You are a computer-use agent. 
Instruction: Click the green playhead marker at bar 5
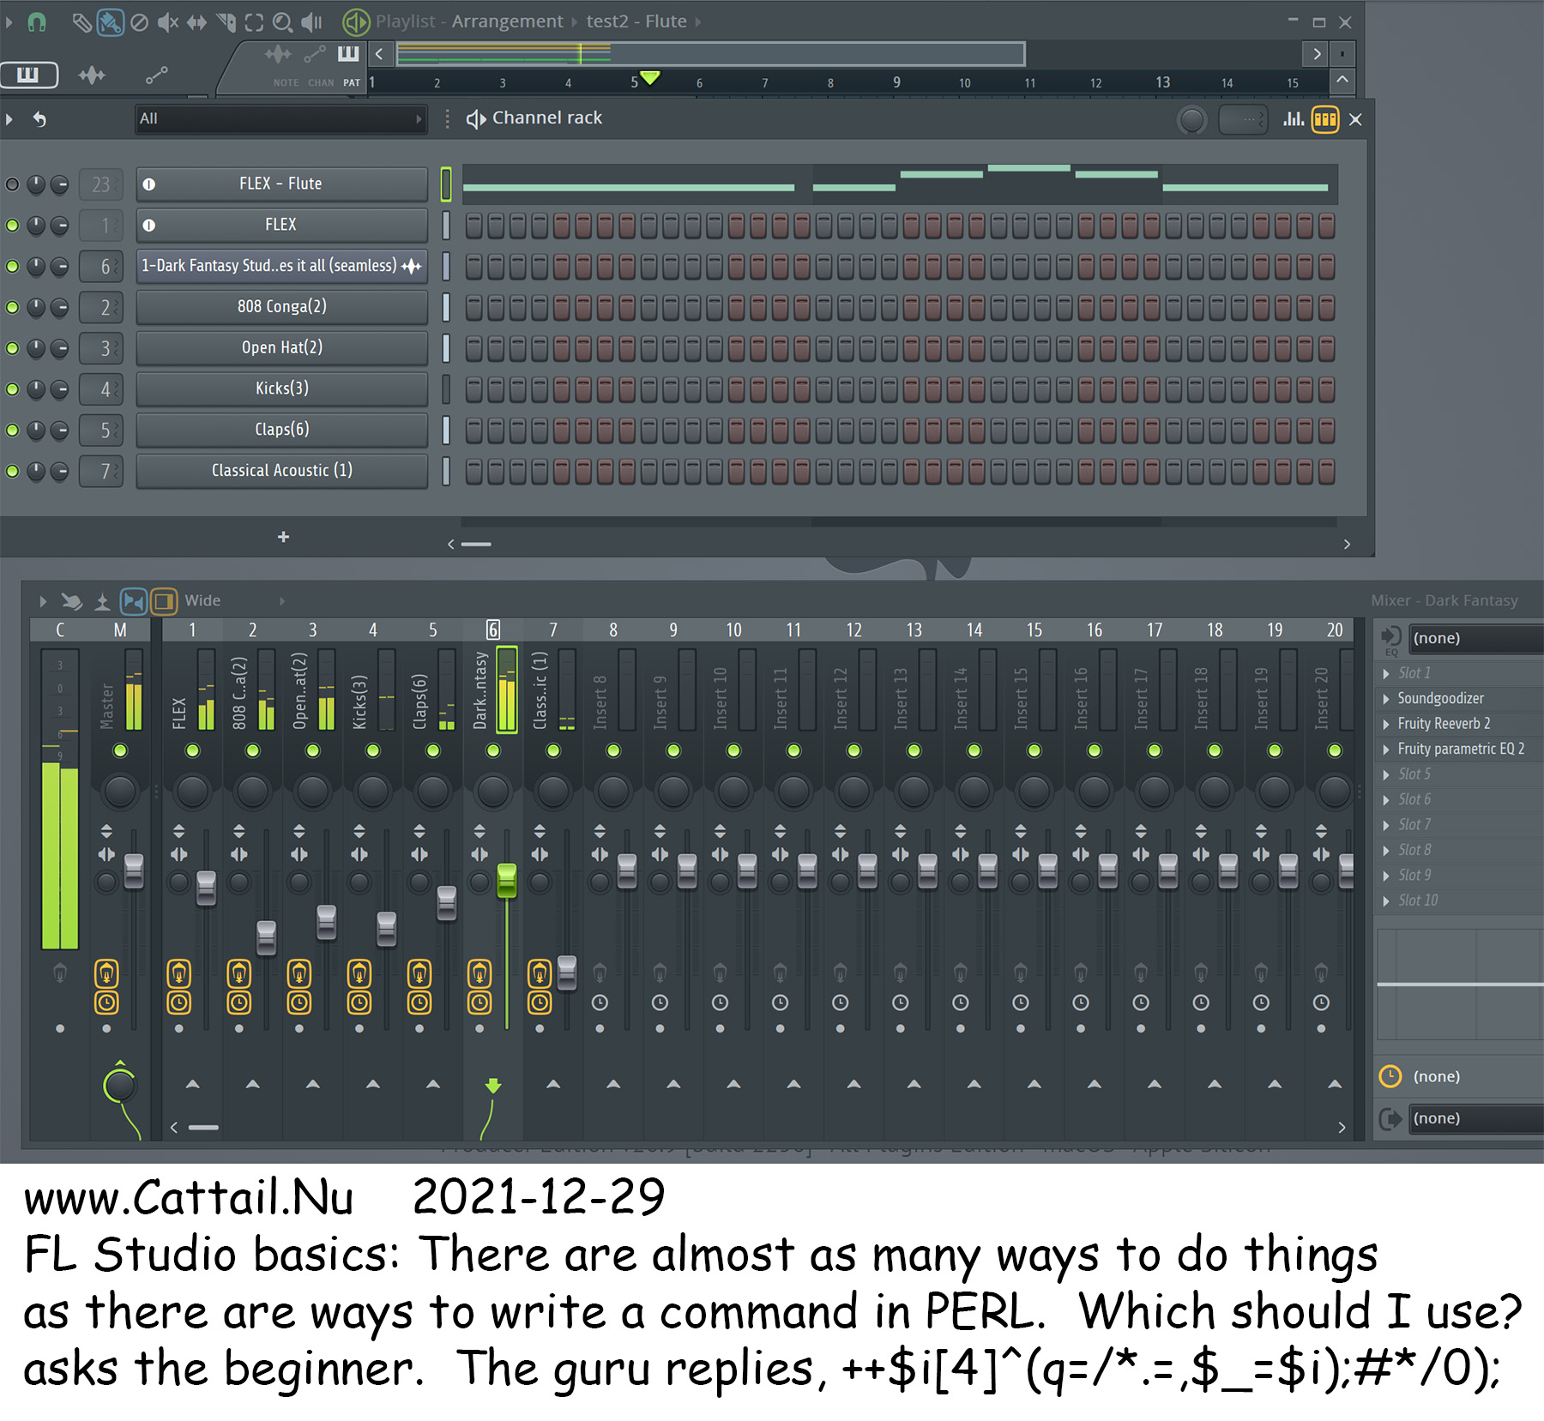pyautogui.click(x=650, y=78)
